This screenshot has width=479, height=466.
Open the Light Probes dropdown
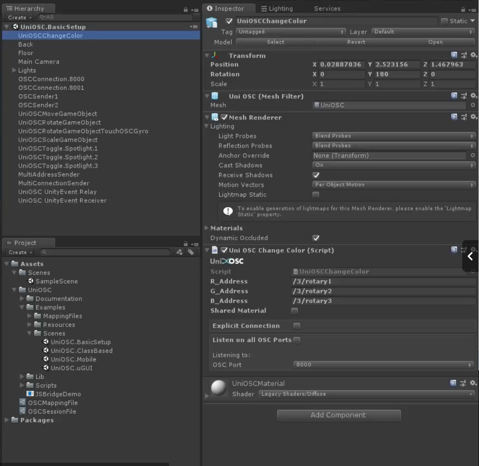(x=394, y=136)
